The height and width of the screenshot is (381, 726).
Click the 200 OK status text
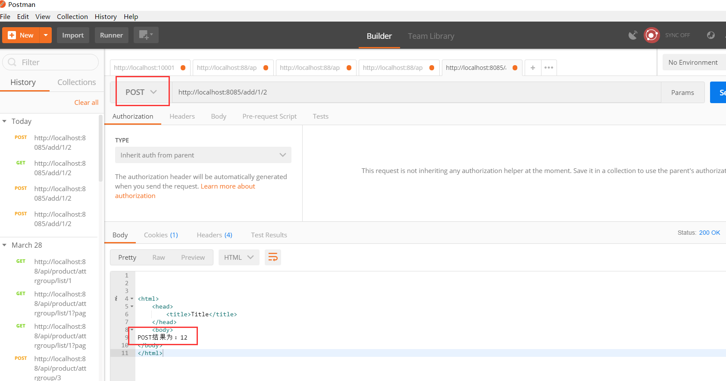click(x=710, y=233)
